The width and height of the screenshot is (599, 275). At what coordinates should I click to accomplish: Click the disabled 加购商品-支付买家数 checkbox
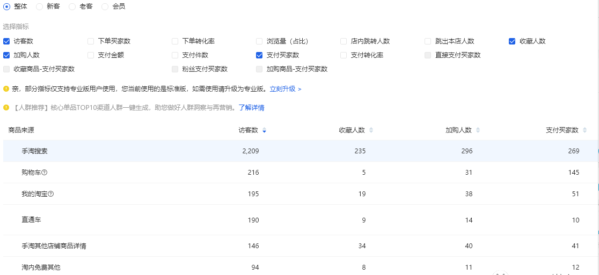tap(259, 69)
